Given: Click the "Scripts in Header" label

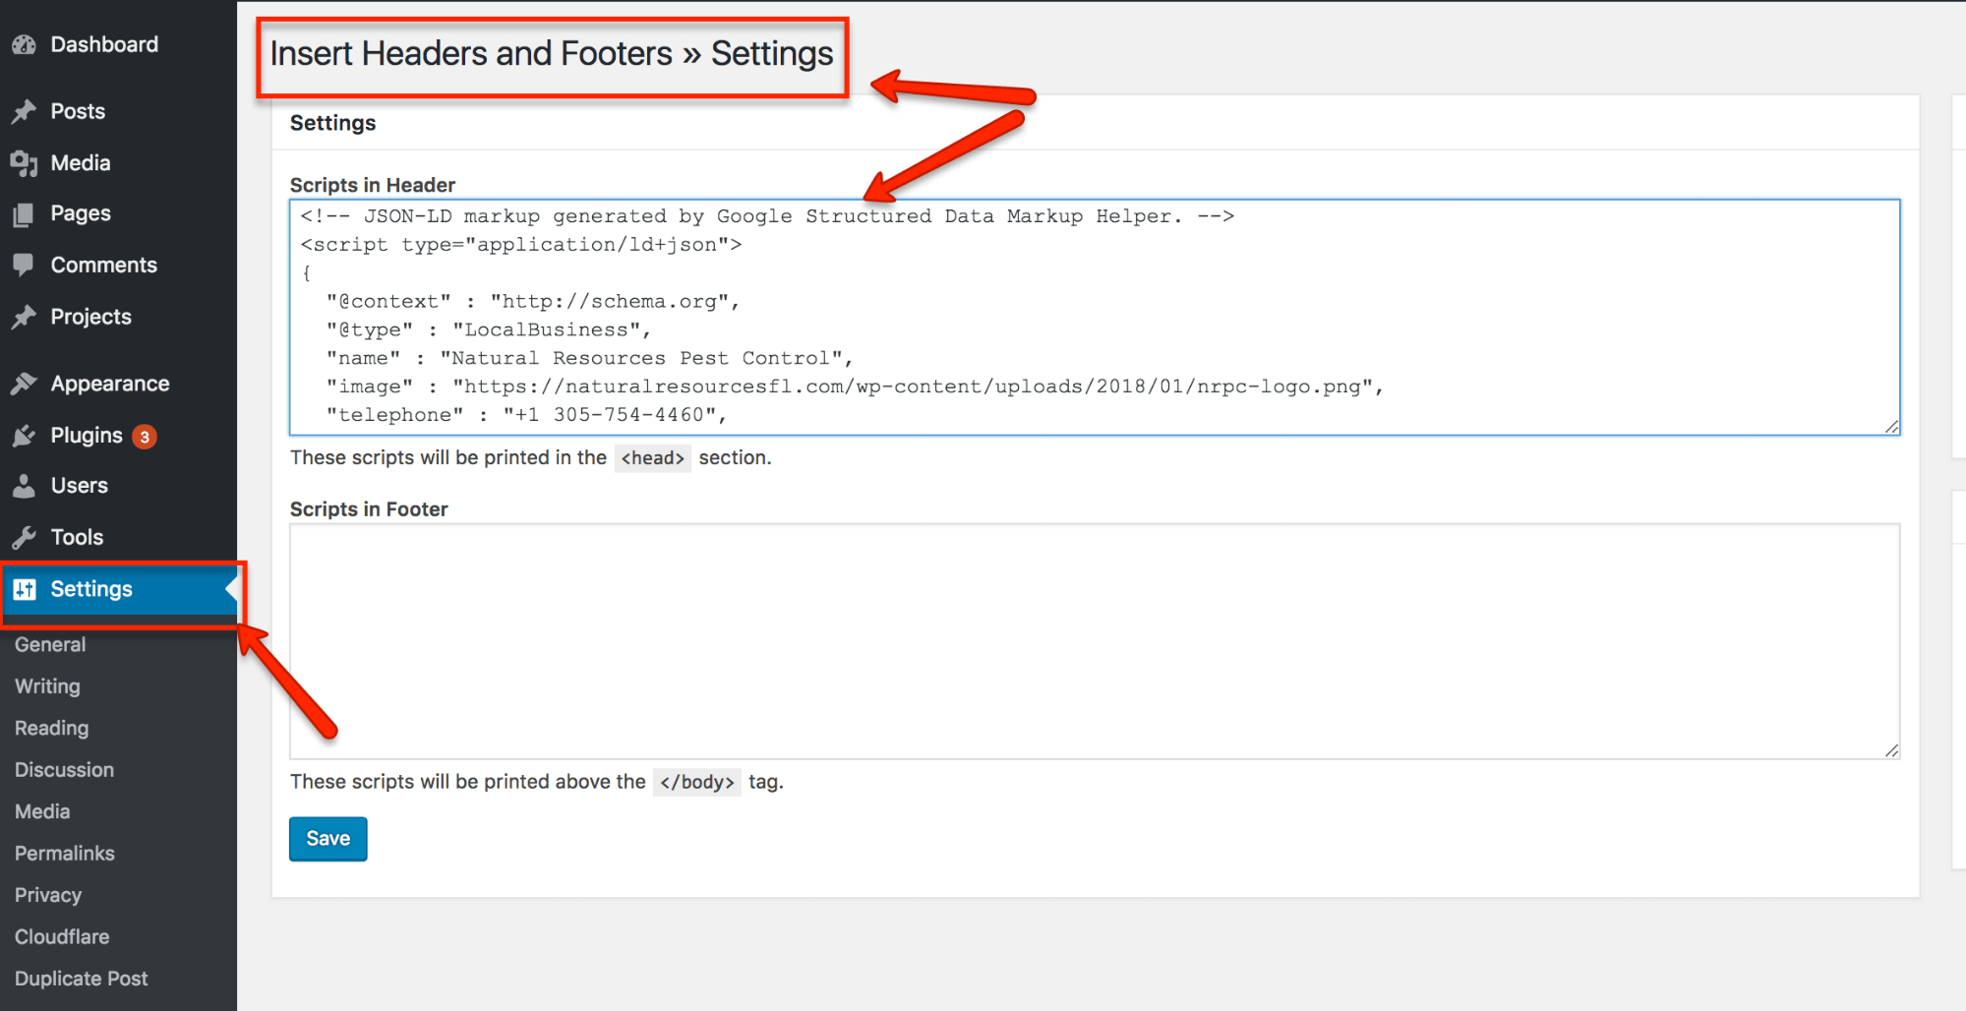Looking at the screenshot, I should (x=373, y=185).
